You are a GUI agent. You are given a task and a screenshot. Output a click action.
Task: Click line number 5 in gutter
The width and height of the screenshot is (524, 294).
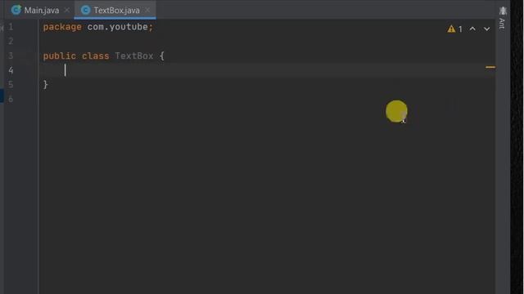11,85
